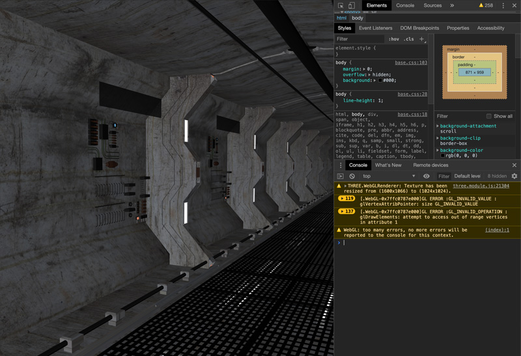Add a new style rule with plus
The width and height of the screenshot is (521, 356).
tap(421, 39)
